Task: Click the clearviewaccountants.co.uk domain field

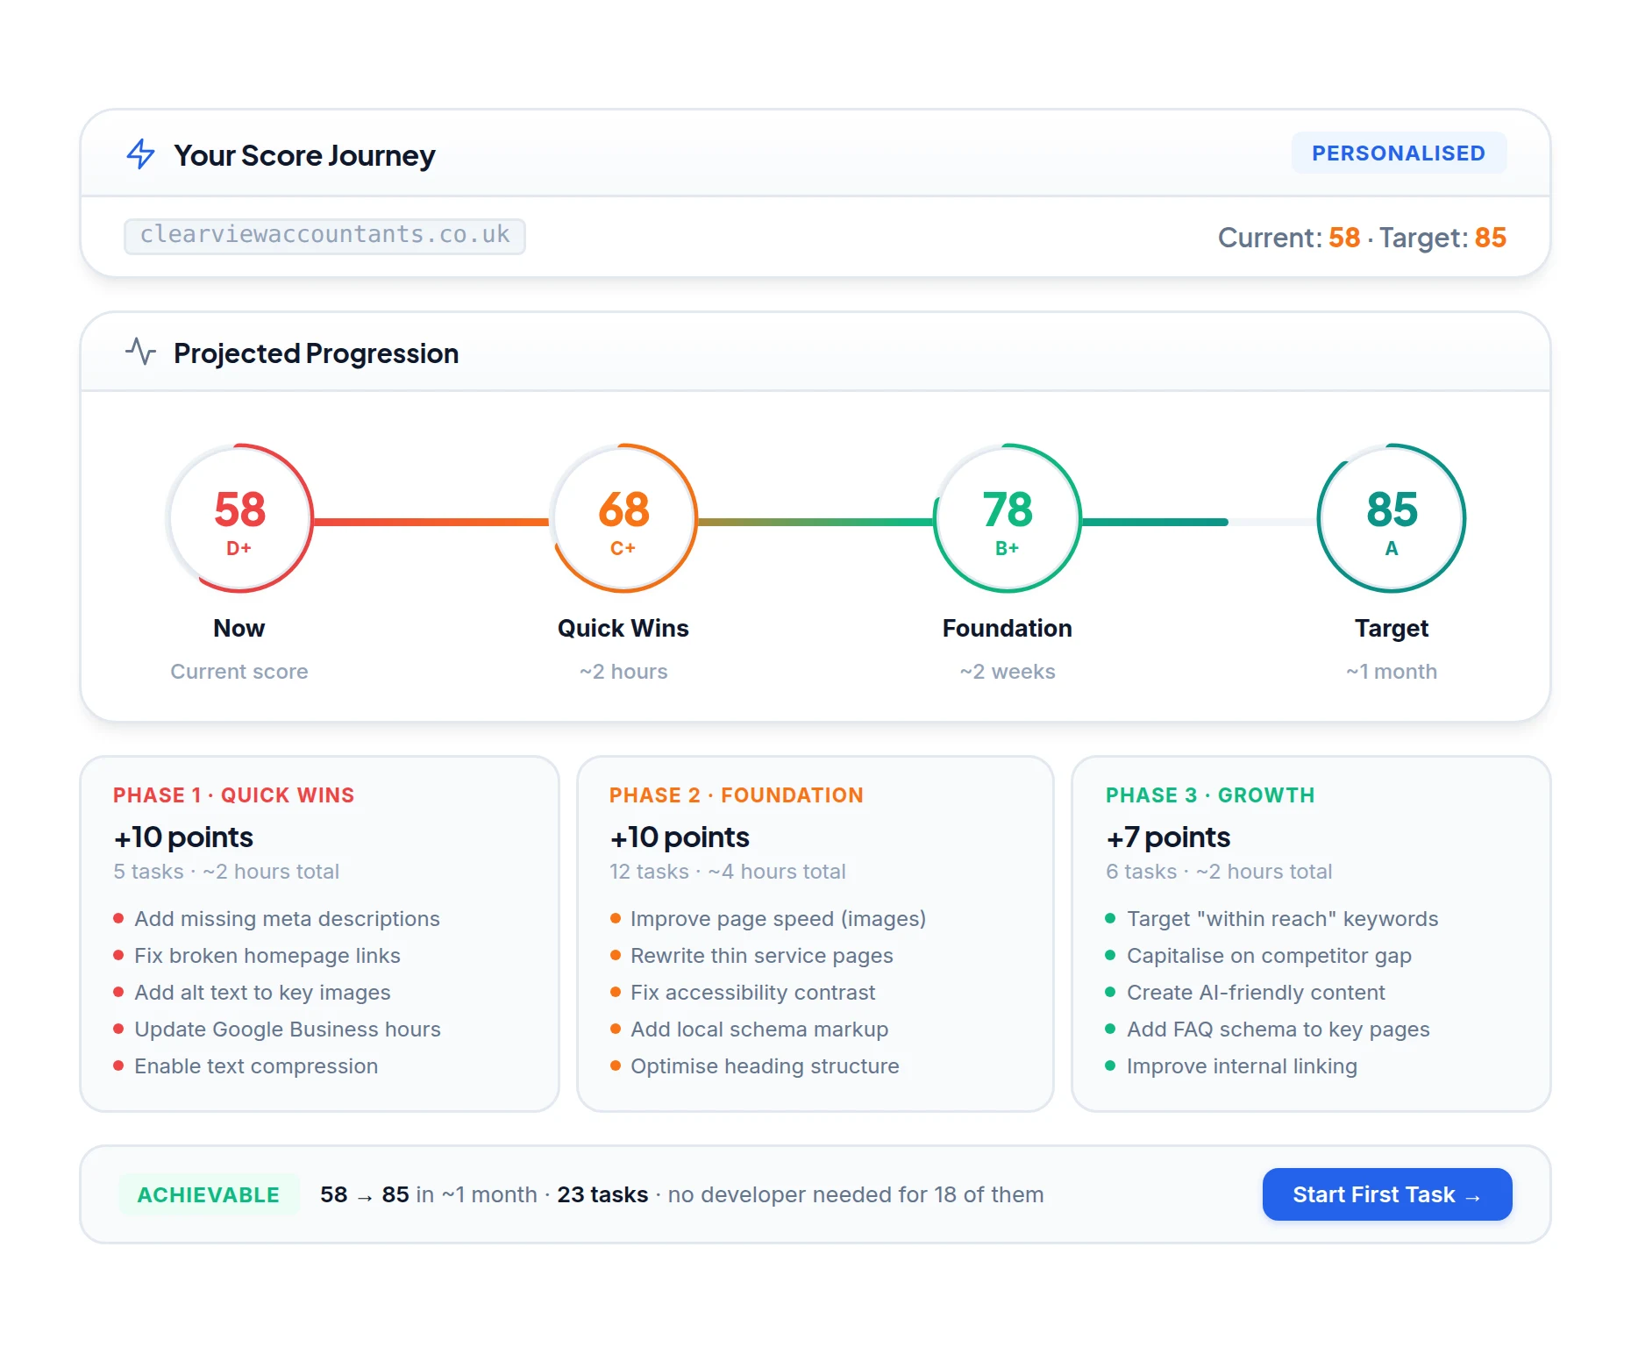Action: (324, 236)
